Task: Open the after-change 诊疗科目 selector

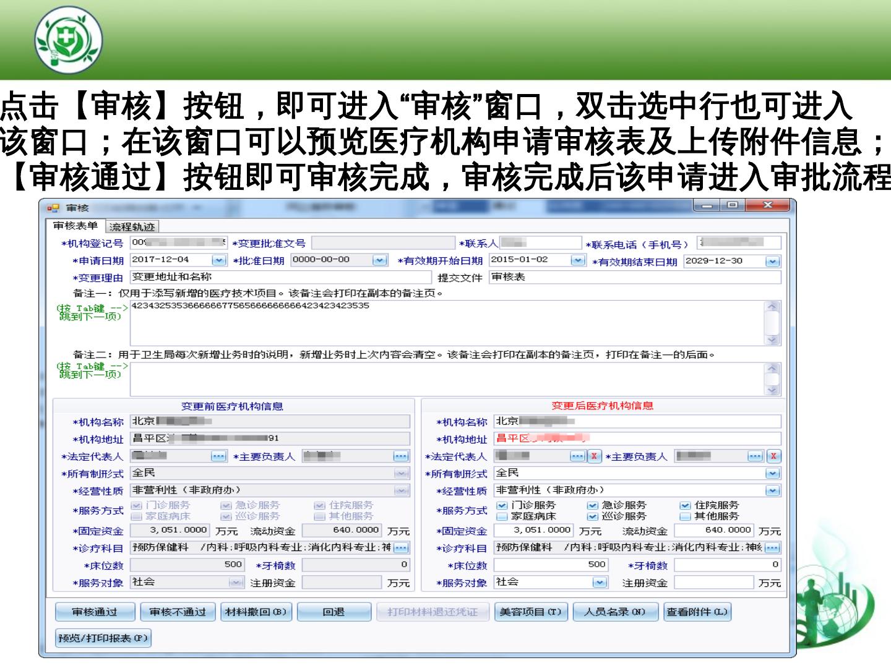Action: point(772,548)
